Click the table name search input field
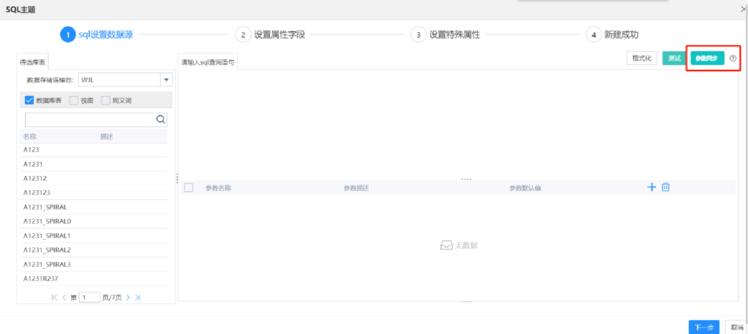Image resolution: width=748 pixels, height=334 pixels. click(x=90, y=120)
